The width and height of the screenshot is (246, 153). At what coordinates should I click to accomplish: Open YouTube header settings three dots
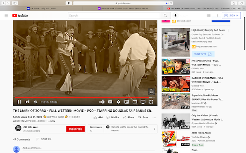[217, 15]
